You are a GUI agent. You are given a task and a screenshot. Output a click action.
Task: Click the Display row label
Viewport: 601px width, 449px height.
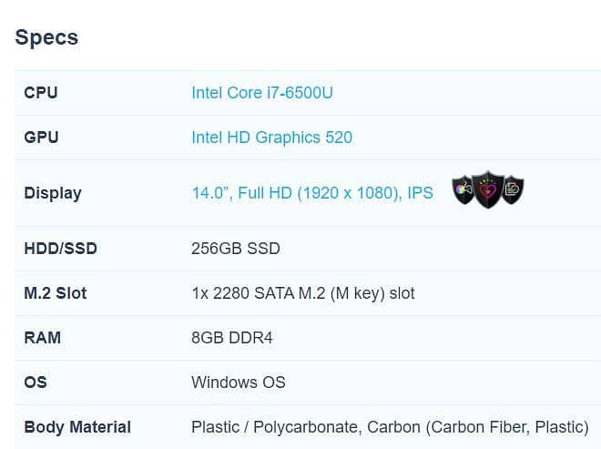53,193
